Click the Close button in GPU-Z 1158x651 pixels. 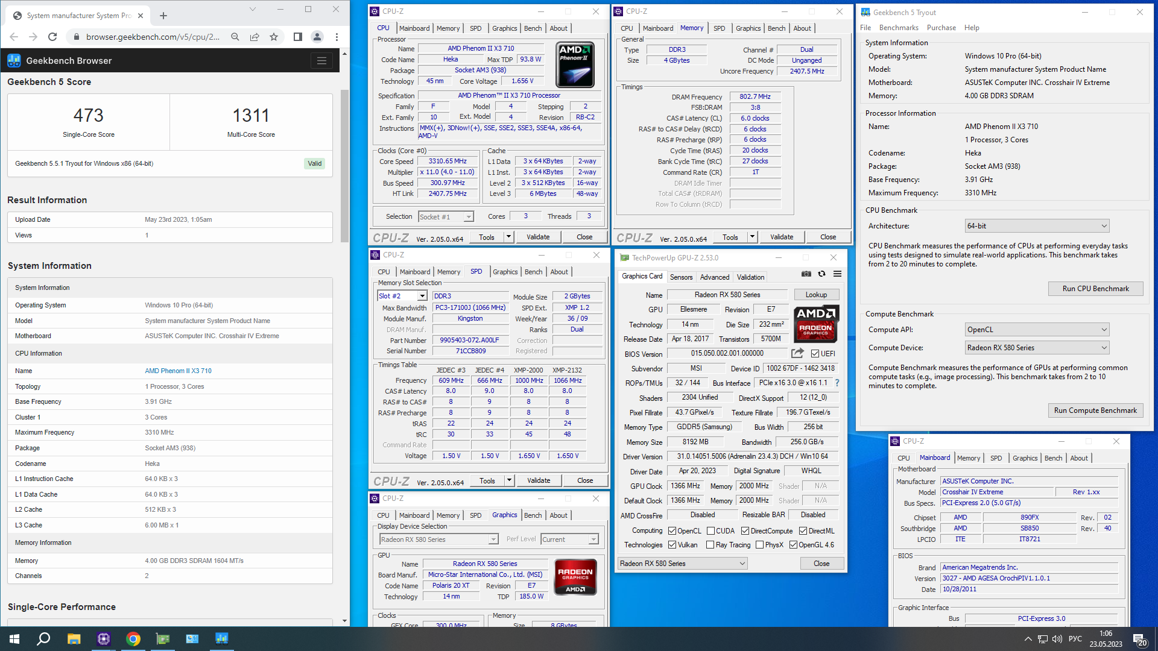821,564
